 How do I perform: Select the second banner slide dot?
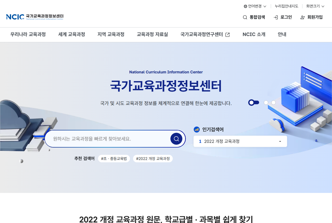pyautogui.click(x=266, y=103)
